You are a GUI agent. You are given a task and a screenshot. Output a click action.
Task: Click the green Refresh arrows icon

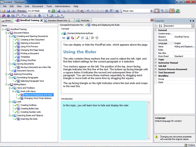(178, 11)
